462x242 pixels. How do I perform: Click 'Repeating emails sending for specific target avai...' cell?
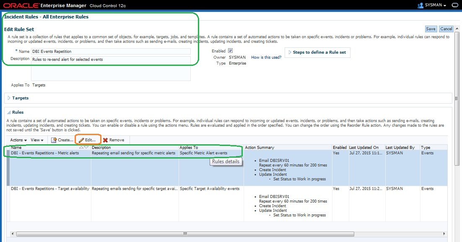click(135, 189)
